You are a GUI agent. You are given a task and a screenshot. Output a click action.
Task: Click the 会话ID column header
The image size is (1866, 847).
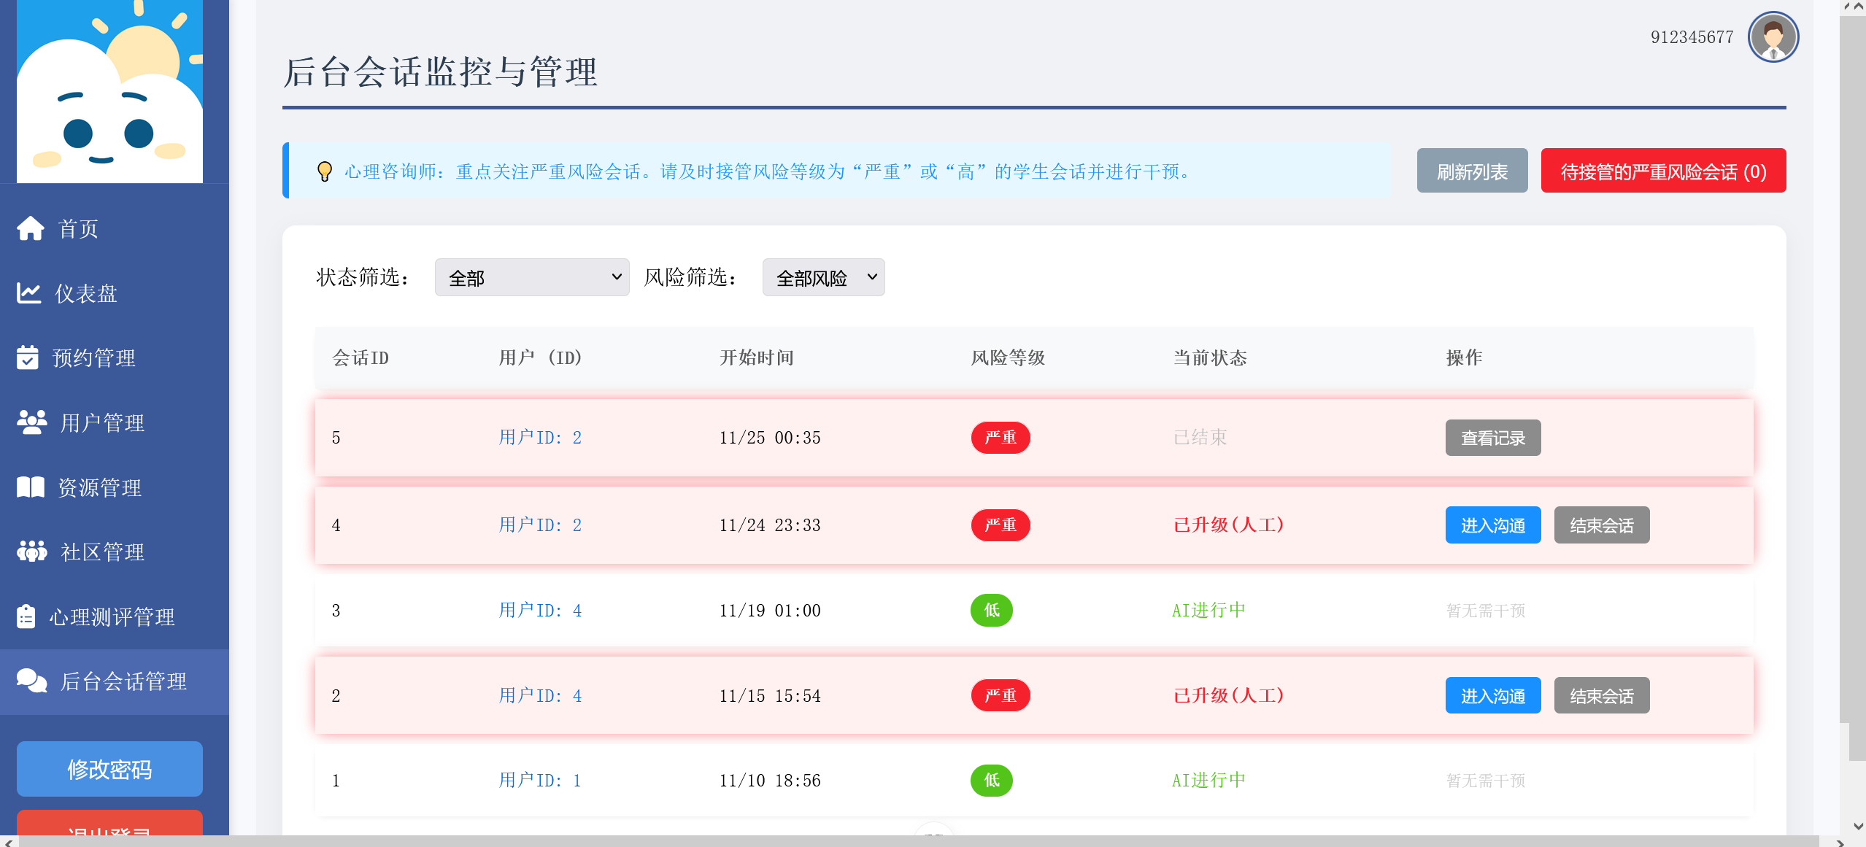(361, 357)
